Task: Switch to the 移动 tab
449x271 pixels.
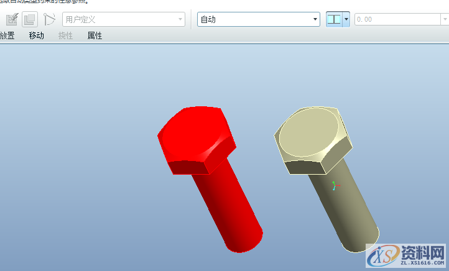Action: coord(37,35)
